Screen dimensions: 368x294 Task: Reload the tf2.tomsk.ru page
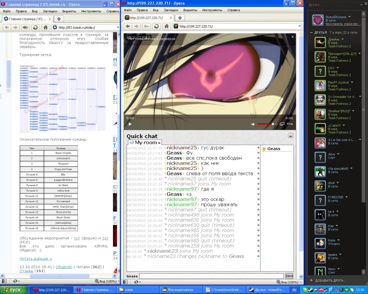(x=35, y=28)
